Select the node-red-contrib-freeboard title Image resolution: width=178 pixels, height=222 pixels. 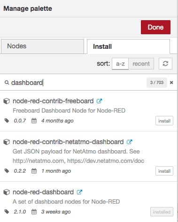(x=53, y=101)
